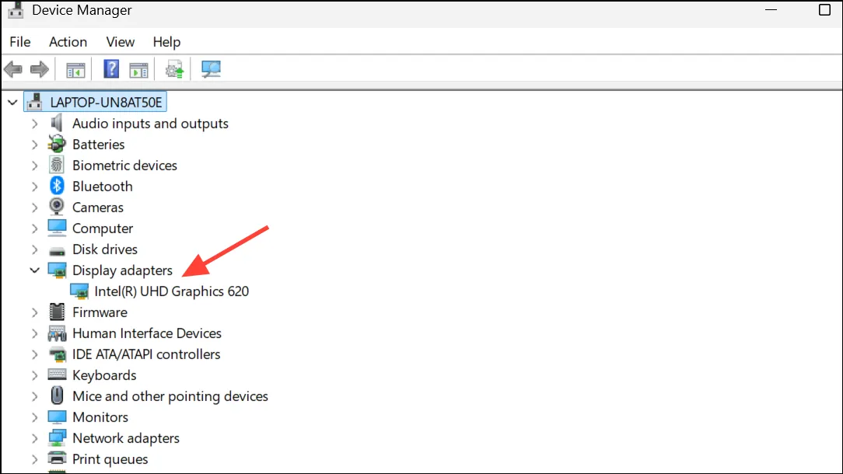Click the LAPTOP-UN8AT50E computer icon
Image resolution: width=843 pixels, height=474 pixels.
click(x=35, y=102)
